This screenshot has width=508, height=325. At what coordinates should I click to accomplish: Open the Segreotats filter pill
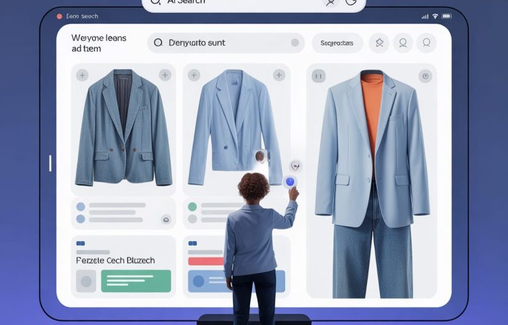(337, 43)
